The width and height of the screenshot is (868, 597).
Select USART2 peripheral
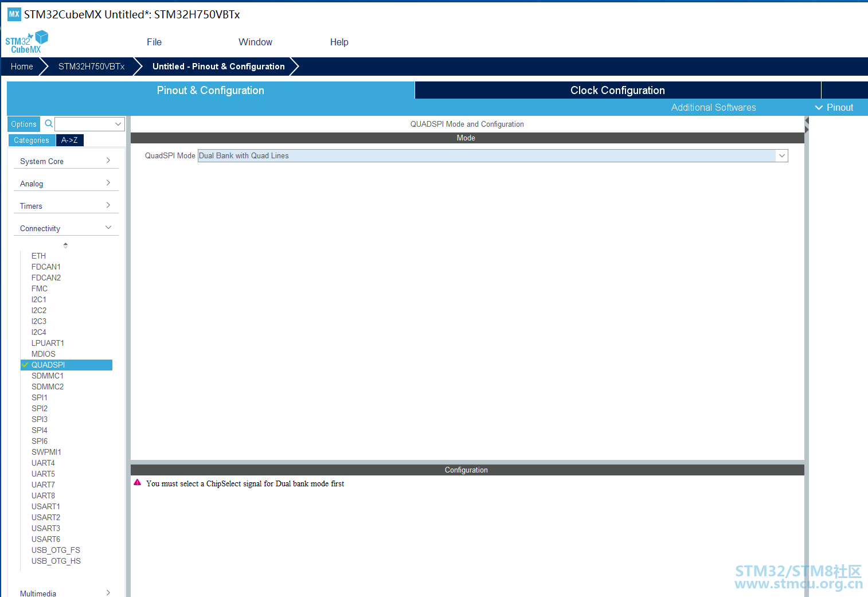click(x=46, y=517)
